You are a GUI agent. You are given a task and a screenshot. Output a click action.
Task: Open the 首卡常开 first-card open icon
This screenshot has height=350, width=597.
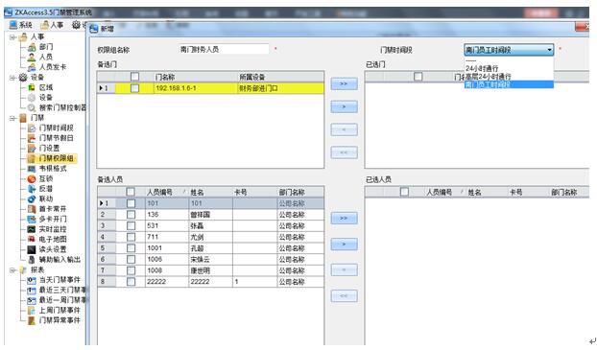pyautogui.click(x=32, y=209)
